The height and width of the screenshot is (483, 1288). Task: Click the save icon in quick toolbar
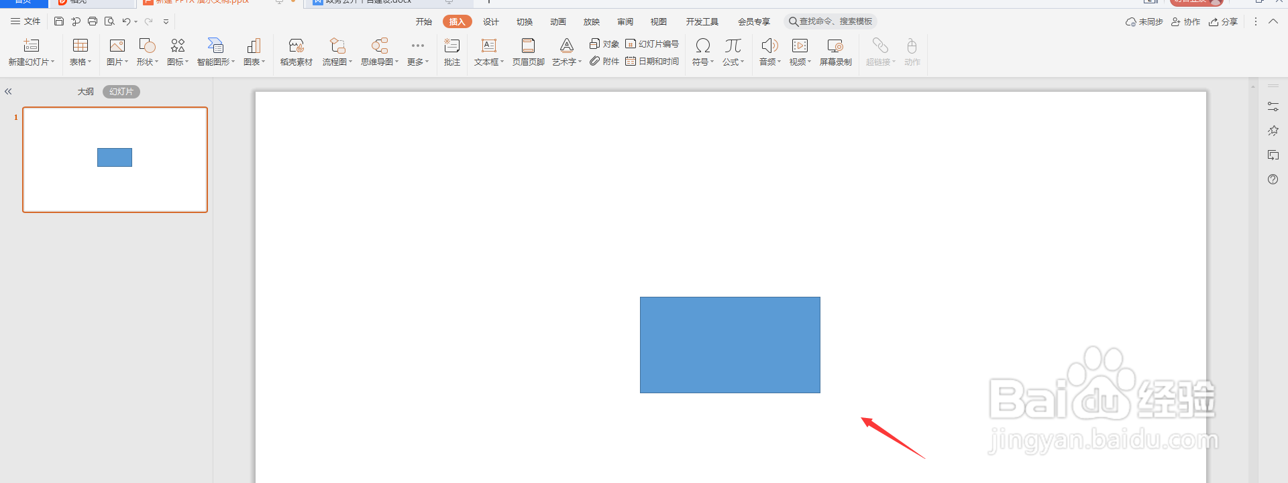(x=59, y=21)
